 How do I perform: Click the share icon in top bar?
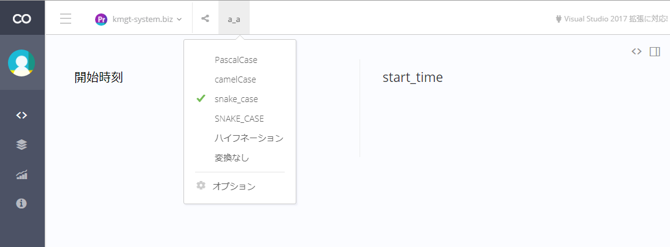click(x=205, y=18)
